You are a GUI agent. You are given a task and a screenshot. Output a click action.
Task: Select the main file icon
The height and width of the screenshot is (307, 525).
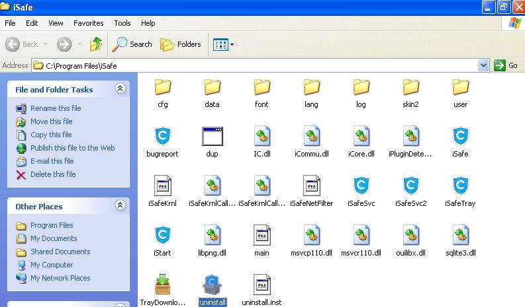pyautogui.click(x=262, y=235)
